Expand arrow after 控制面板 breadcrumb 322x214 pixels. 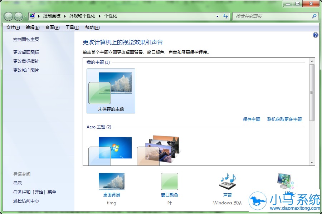point(65,16)
